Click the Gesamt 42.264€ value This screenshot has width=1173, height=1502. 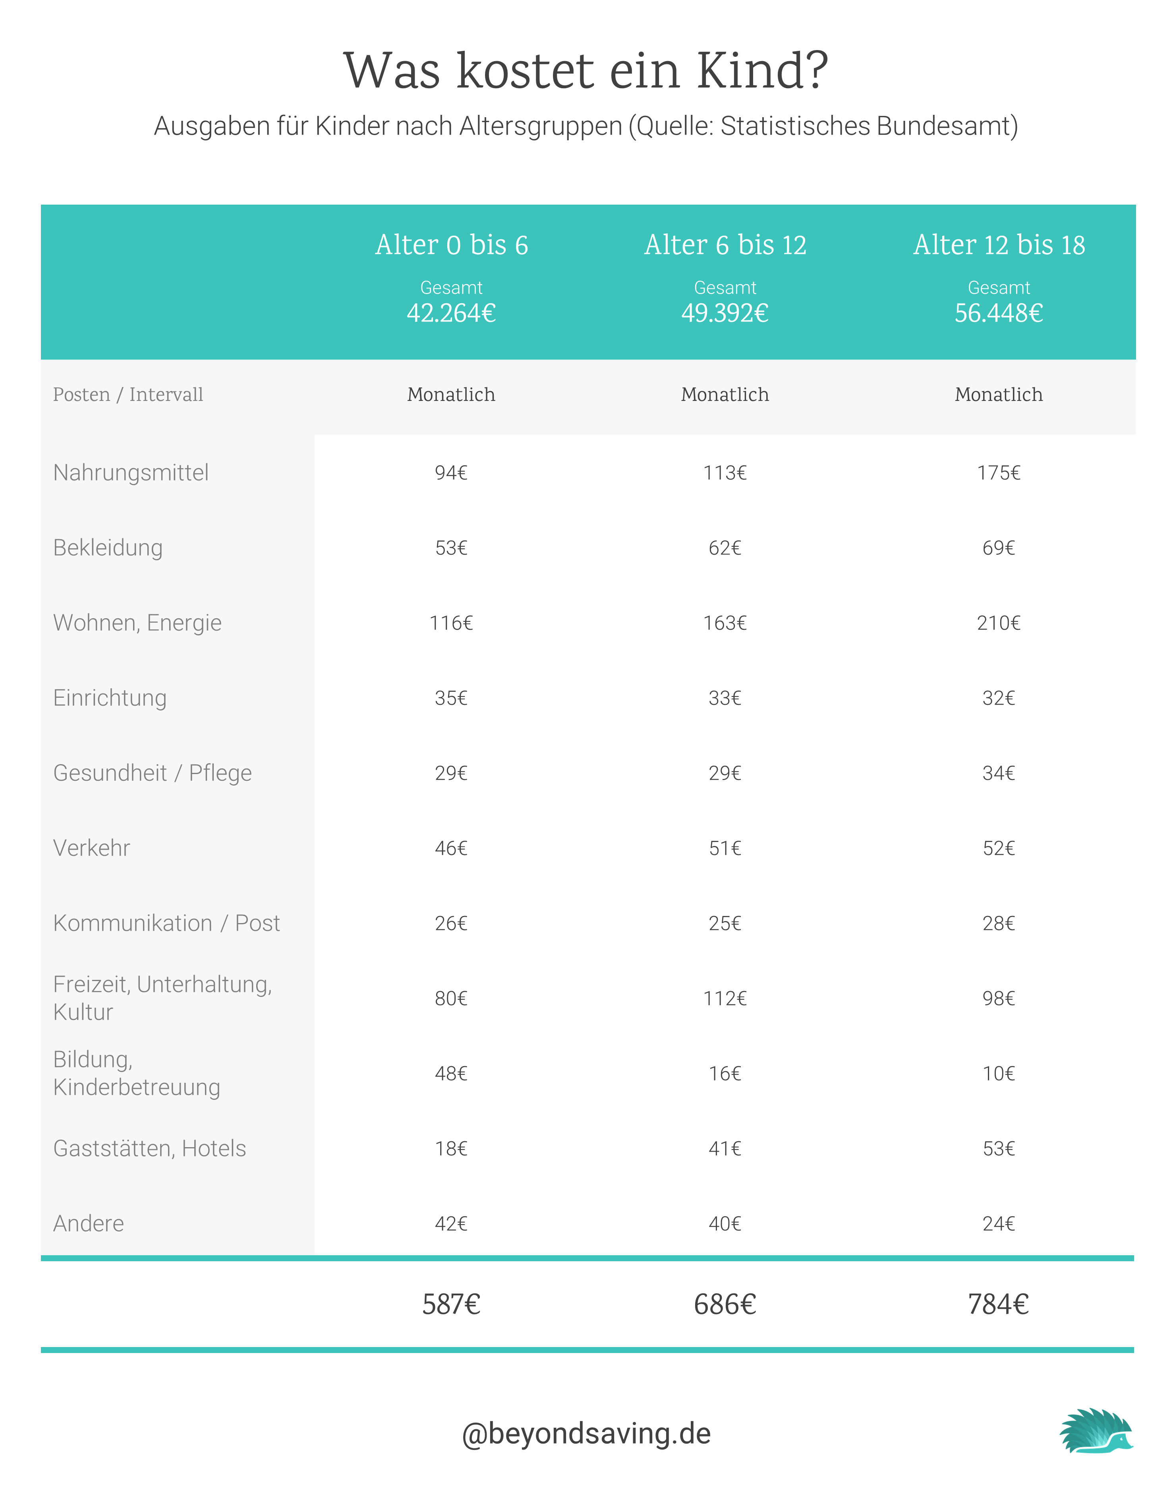pos(451,313)
